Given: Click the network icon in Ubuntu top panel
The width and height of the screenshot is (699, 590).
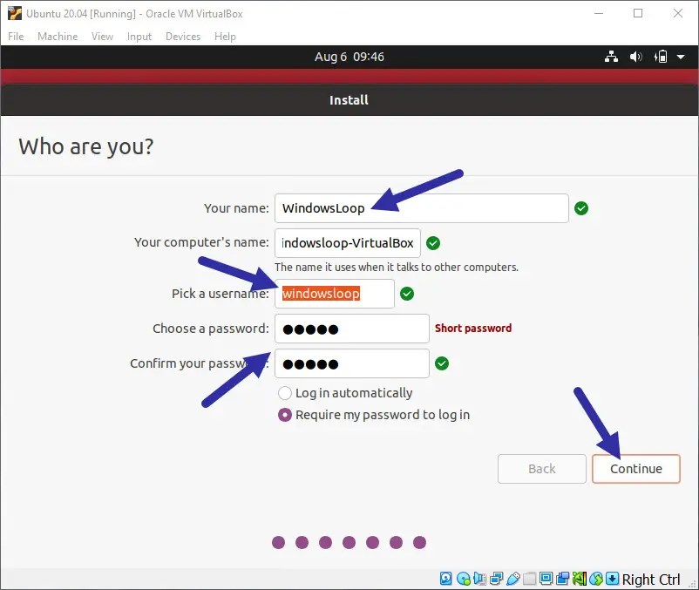Looking at the screenshot, I should 613,57.
